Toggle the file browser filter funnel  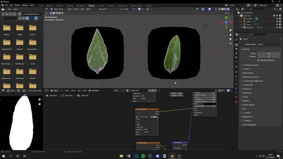pos(36,18)
